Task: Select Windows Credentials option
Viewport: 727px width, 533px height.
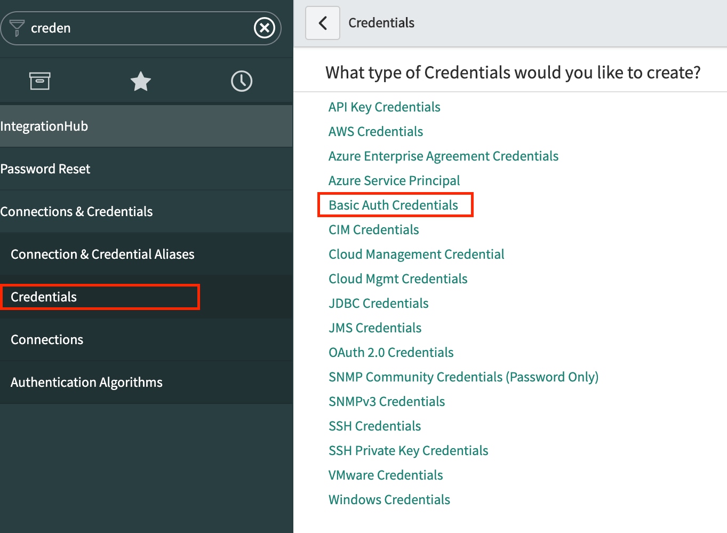Action: click(389, 500)
